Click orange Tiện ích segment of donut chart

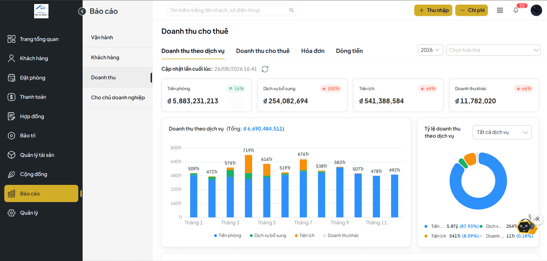pyautogui.click(x=470, y=159)
